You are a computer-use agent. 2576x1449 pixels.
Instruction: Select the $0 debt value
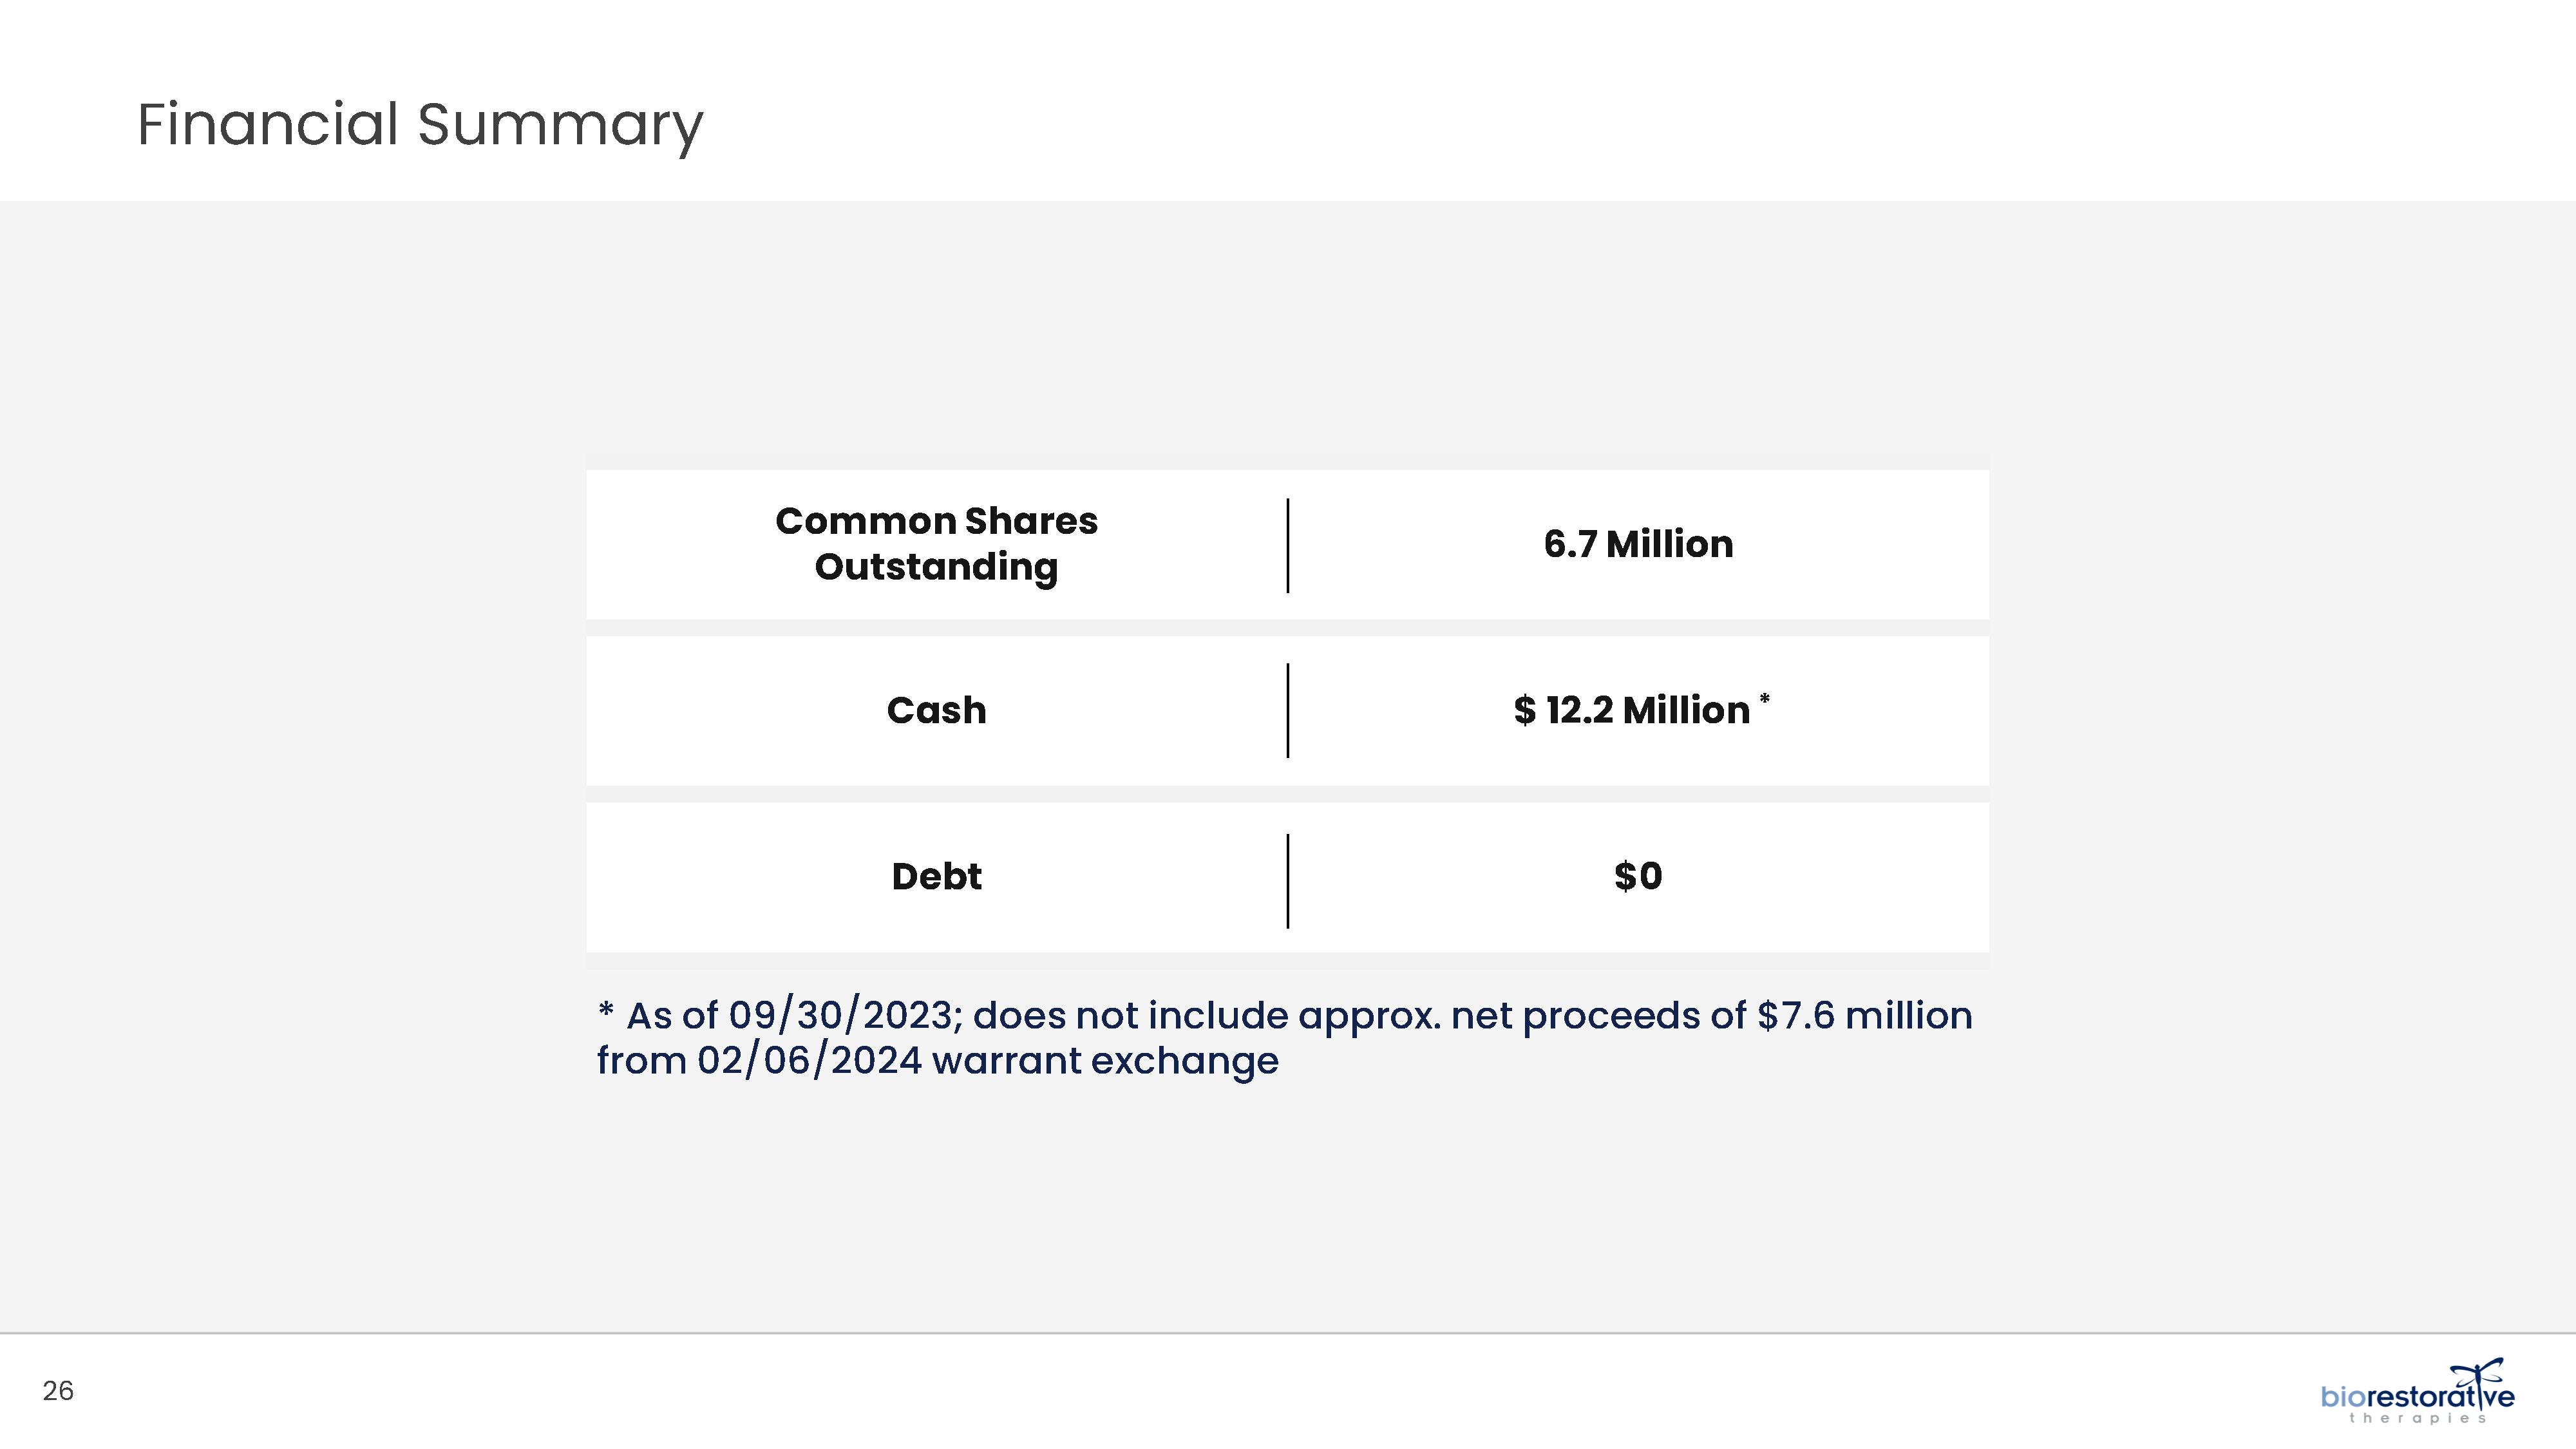pyautogui.click(x=1638, y=876)
